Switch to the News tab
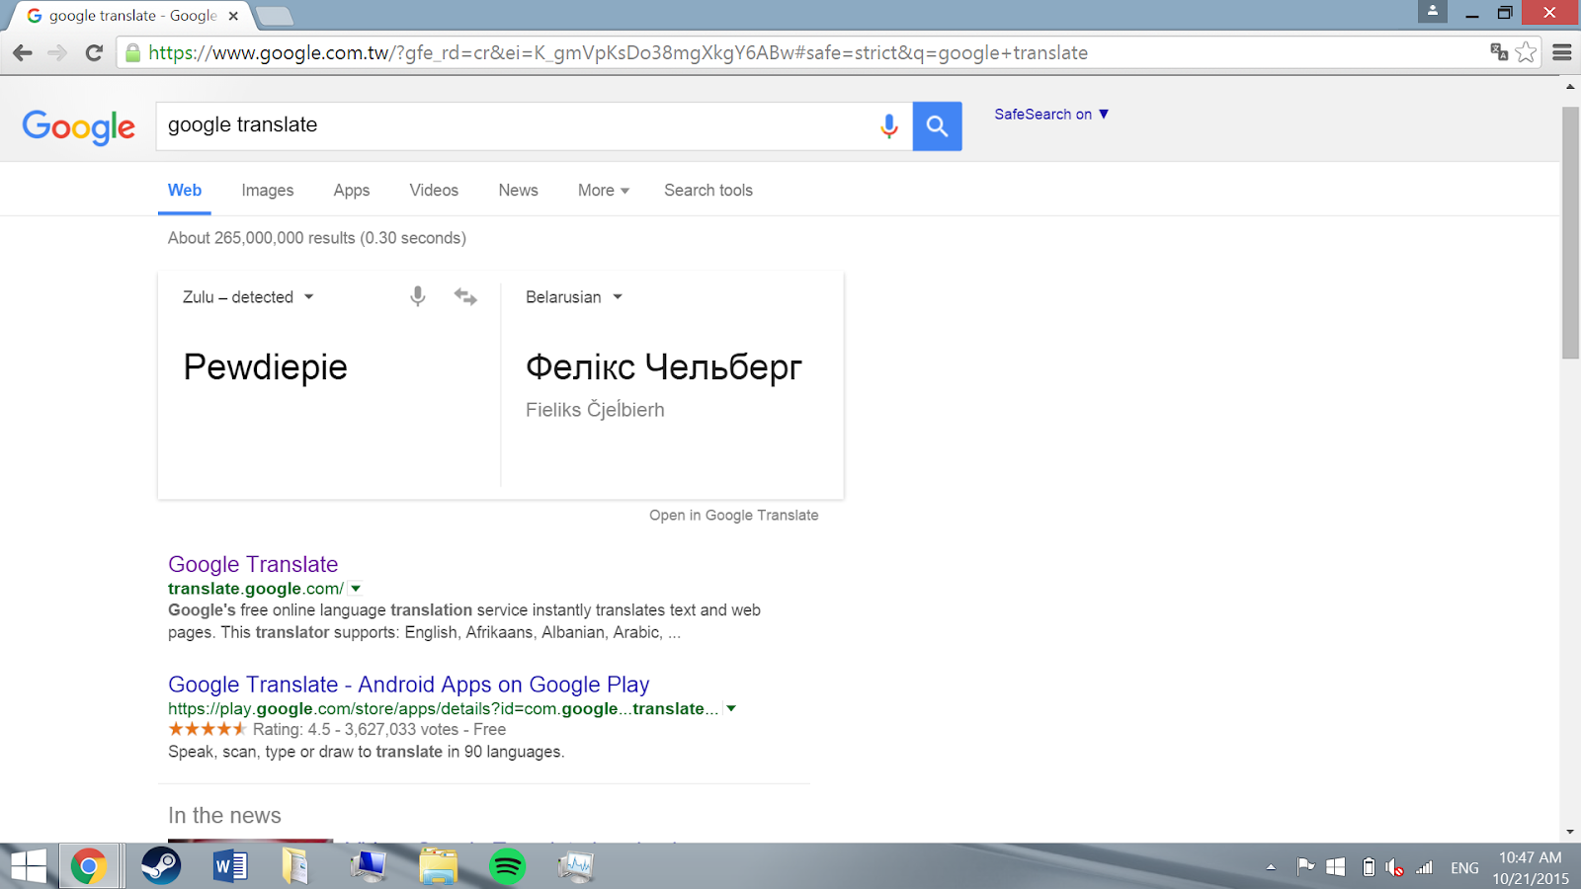 click(x=518, y=190)
